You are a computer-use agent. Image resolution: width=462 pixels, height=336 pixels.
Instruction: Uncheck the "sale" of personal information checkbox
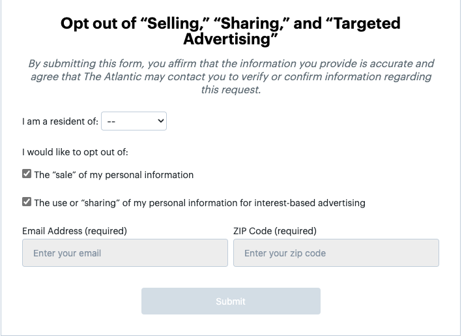pyautogui.click(x=27, y=174)
